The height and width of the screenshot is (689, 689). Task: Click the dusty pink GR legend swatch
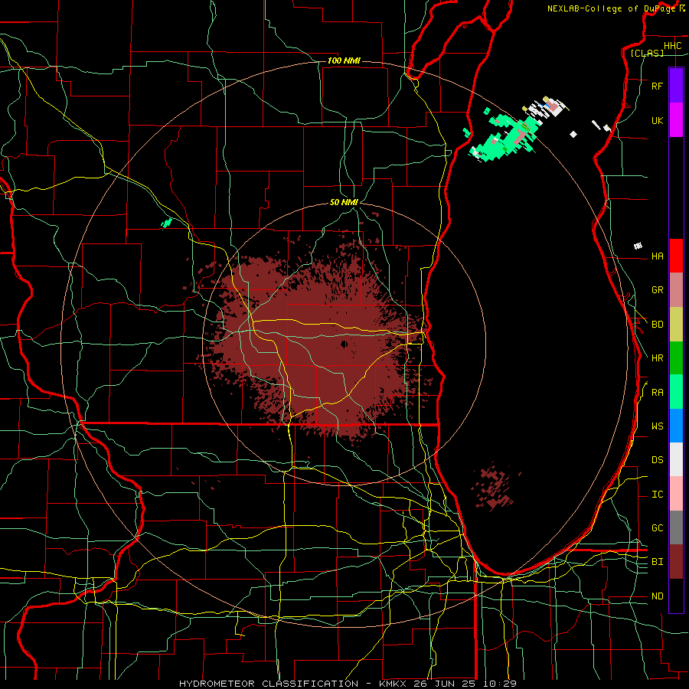coord(676,290)
